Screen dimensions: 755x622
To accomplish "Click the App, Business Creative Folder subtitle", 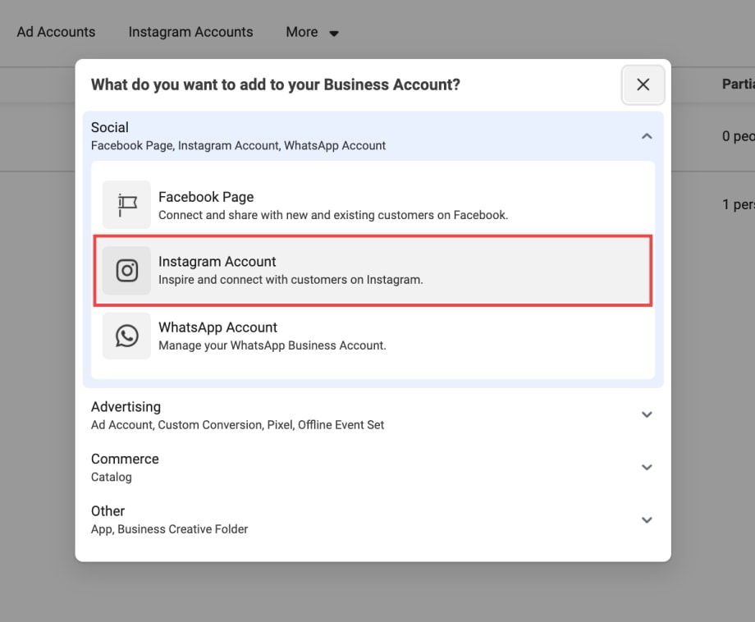I will (x=169, y=529).
